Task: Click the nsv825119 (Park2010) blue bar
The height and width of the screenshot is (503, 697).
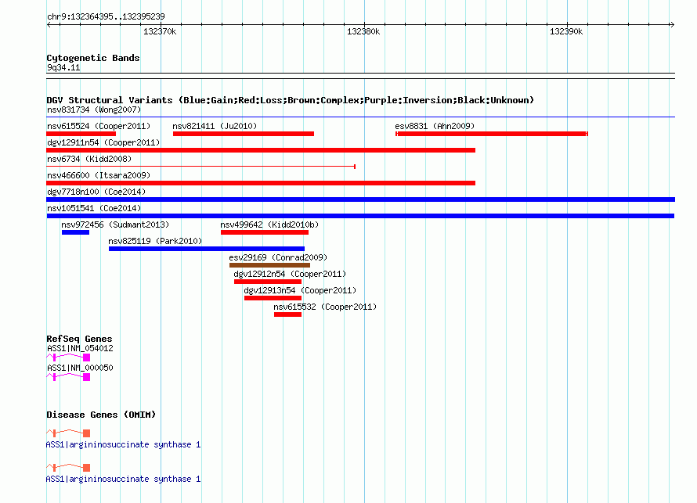Action: (207, 249)
